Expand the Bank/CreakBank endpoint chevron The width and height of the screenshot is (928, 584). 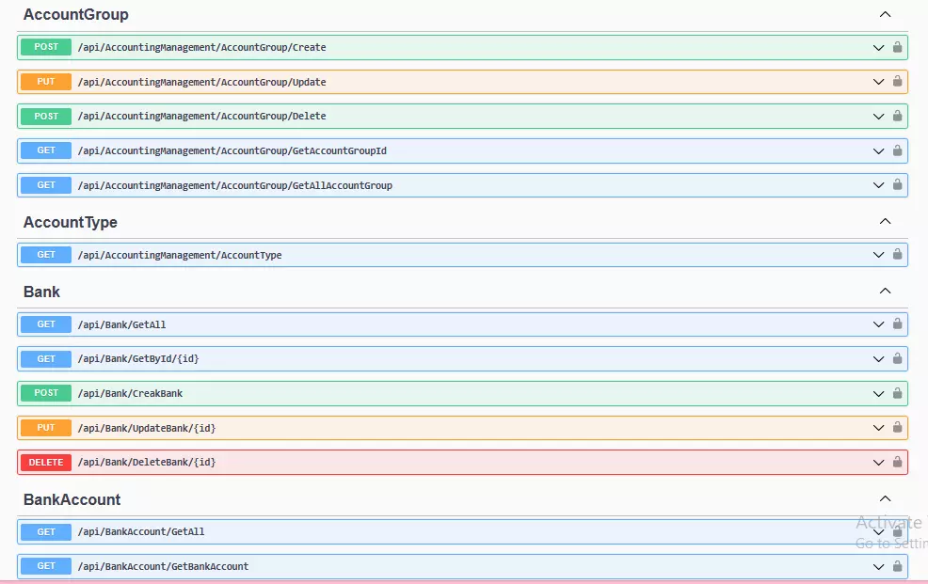[x=878, y=394]
